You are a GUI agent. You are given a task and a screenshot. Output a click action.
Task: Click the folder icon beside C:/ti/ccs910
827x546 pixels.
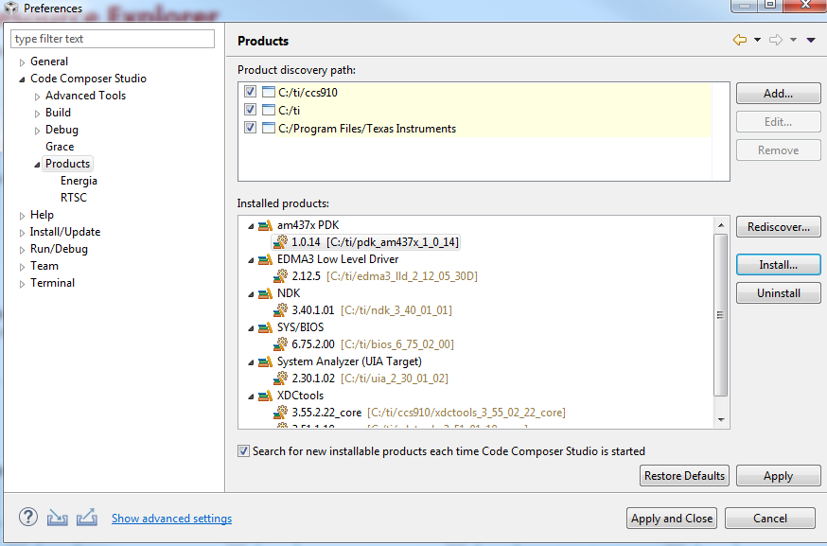(x=269, y=93)
